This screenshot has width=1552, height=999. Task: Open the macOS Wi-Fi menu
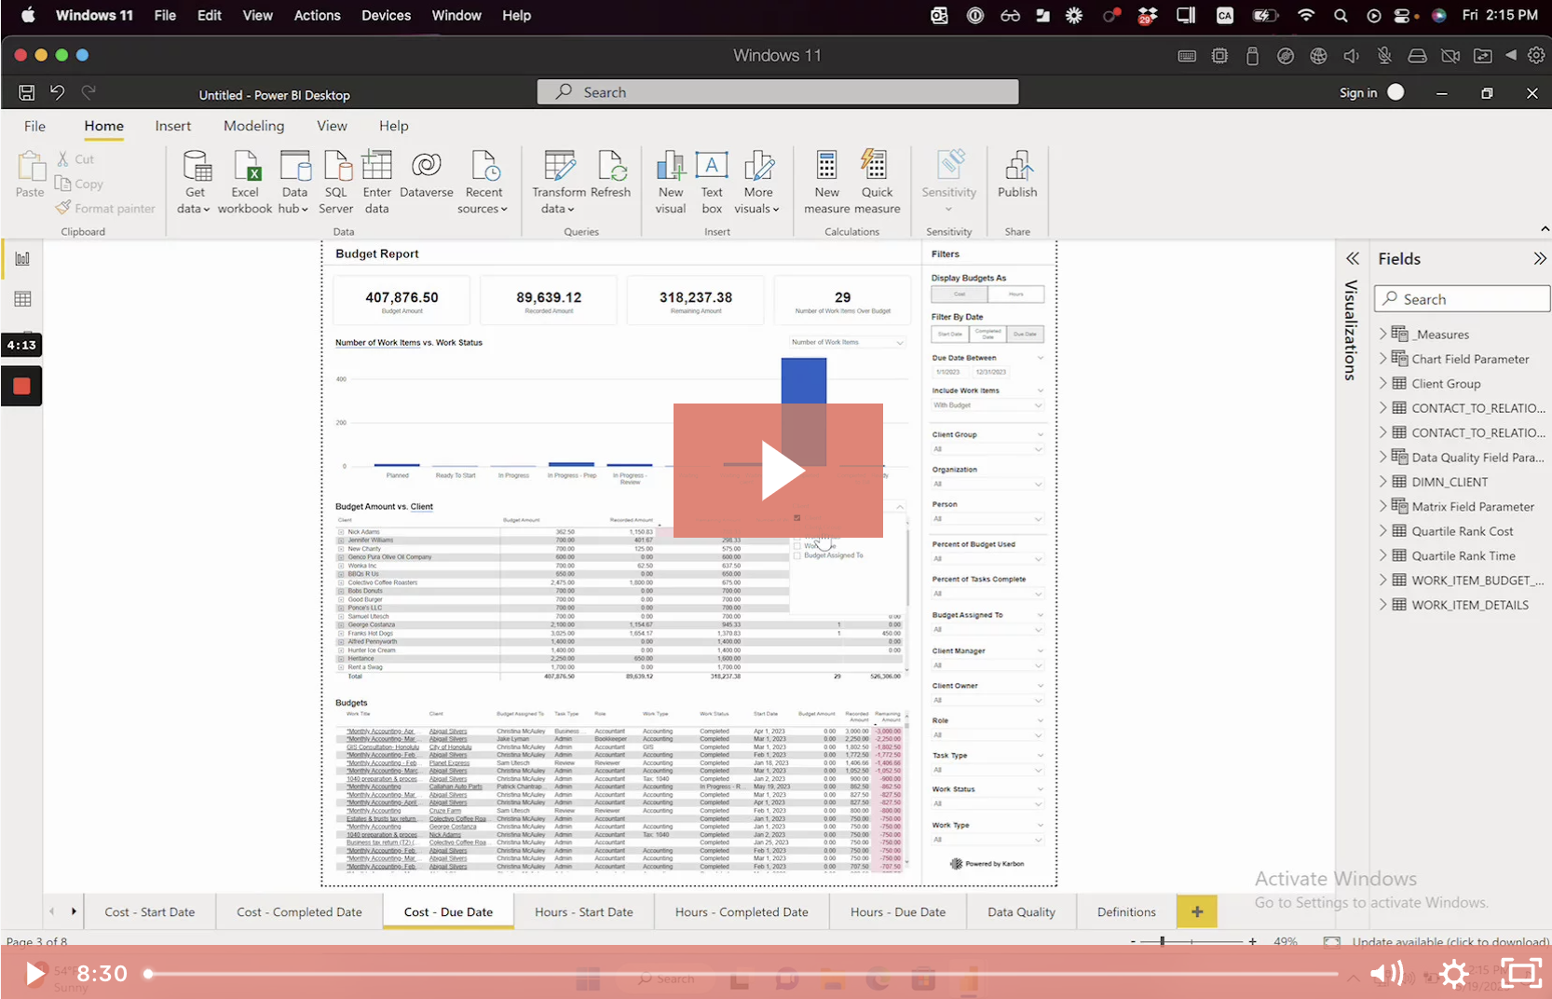(x=1306, y=15)
